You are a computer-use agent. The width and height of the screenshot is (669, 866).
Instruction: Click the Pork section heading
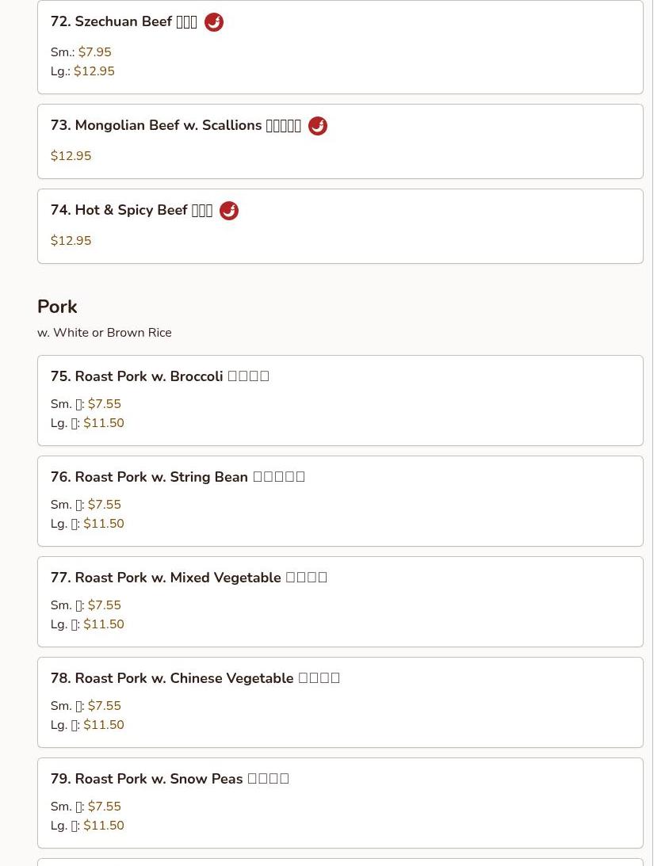57,307
